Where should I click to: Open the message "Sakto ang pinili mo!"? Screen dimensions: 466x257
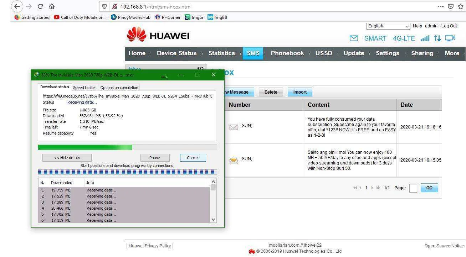(352, 160)
